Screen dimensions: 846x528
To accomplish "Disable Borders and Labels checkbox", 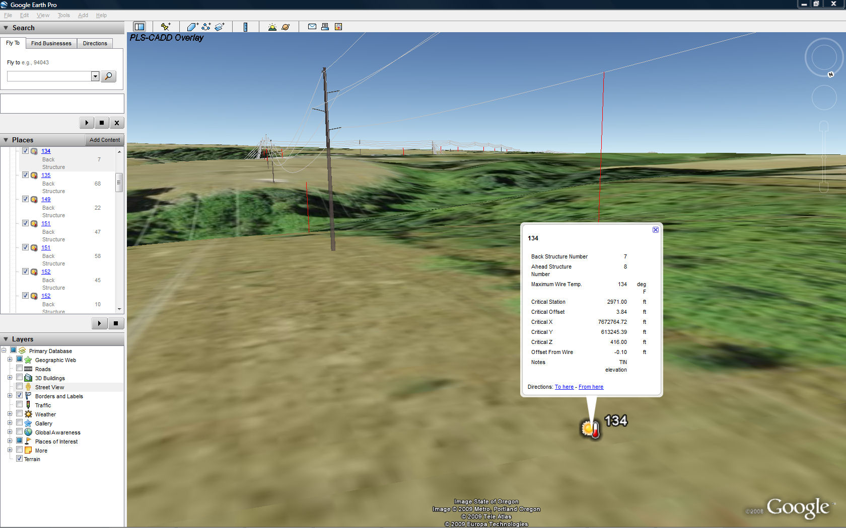I will click(x=19, y=396).
